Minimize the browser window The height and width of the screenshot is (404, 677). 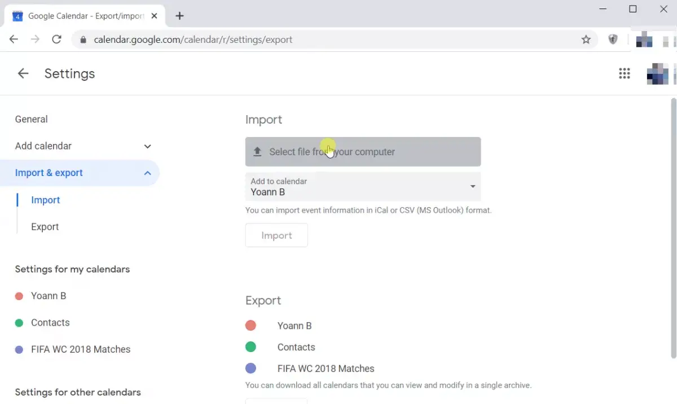[x=603, y=9]
